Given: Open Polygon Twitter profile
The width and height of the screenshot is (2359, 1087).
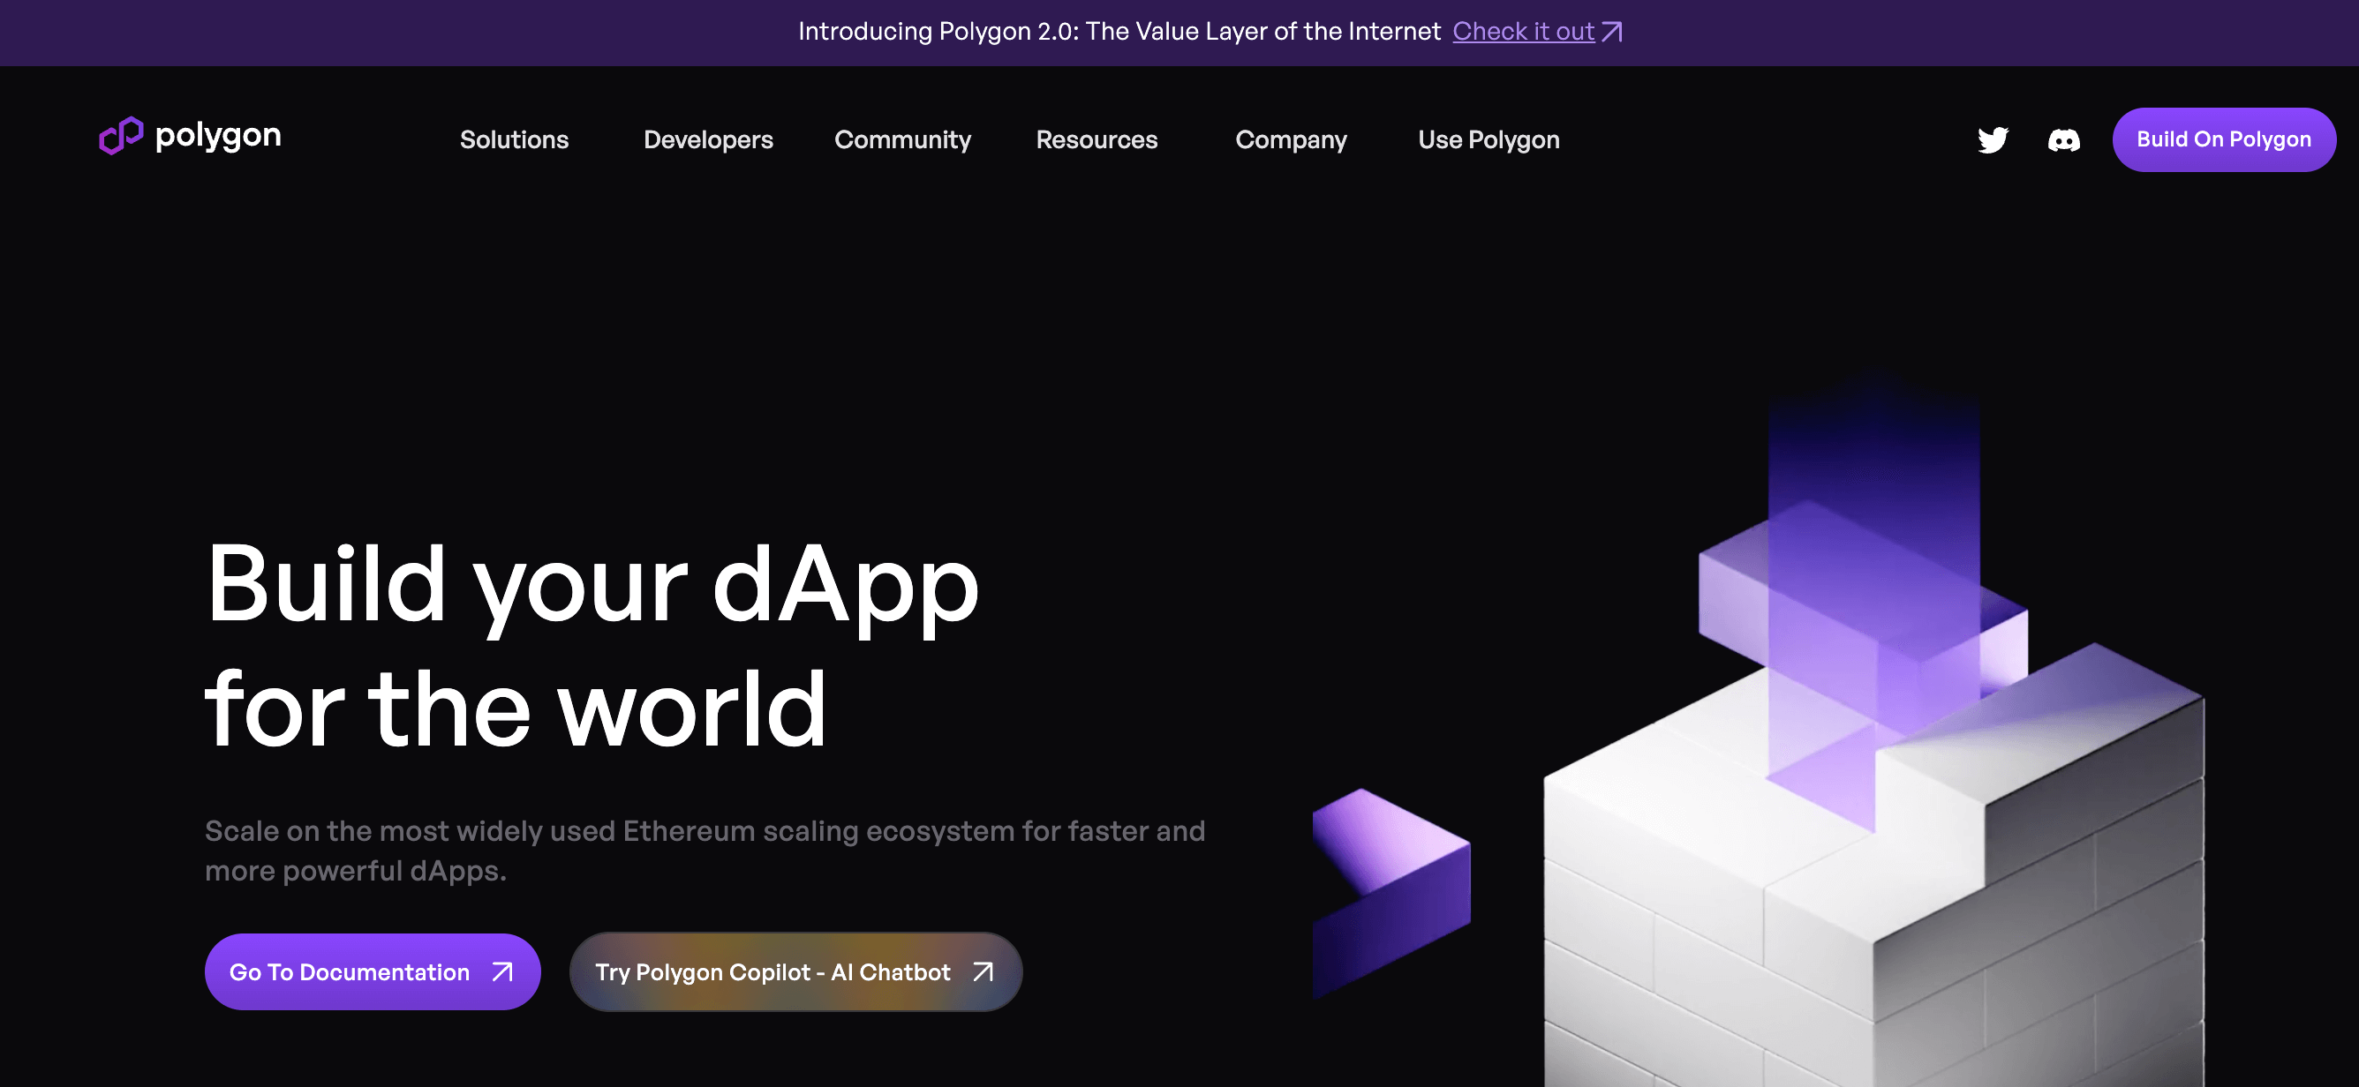Looking at the screenshot, I should (1993, 139).
